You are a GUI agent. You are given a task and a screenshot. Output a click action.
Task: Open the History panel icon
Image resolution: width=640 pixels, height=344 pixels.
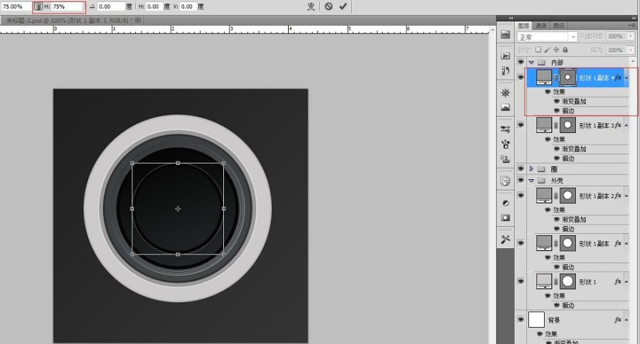506,70
